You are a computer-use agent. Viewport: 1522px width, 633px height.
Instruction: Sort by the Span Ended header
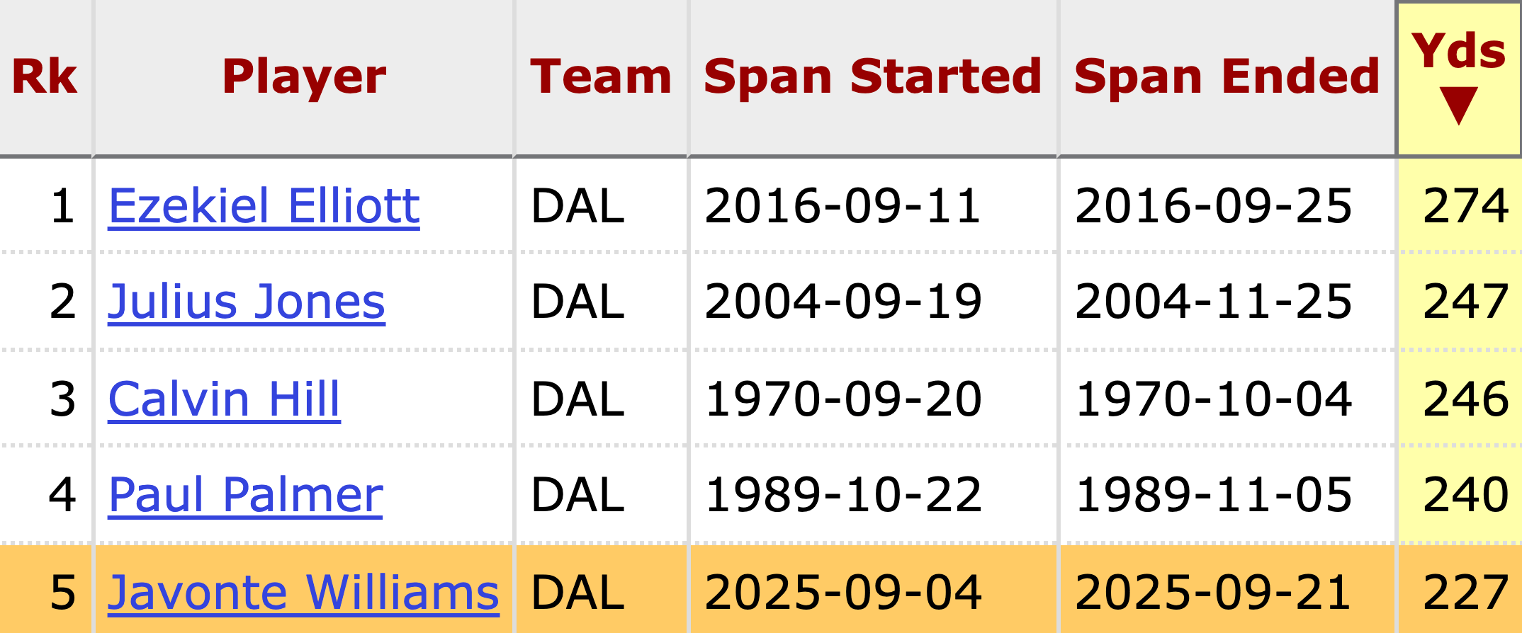(x=1227, y=76)
